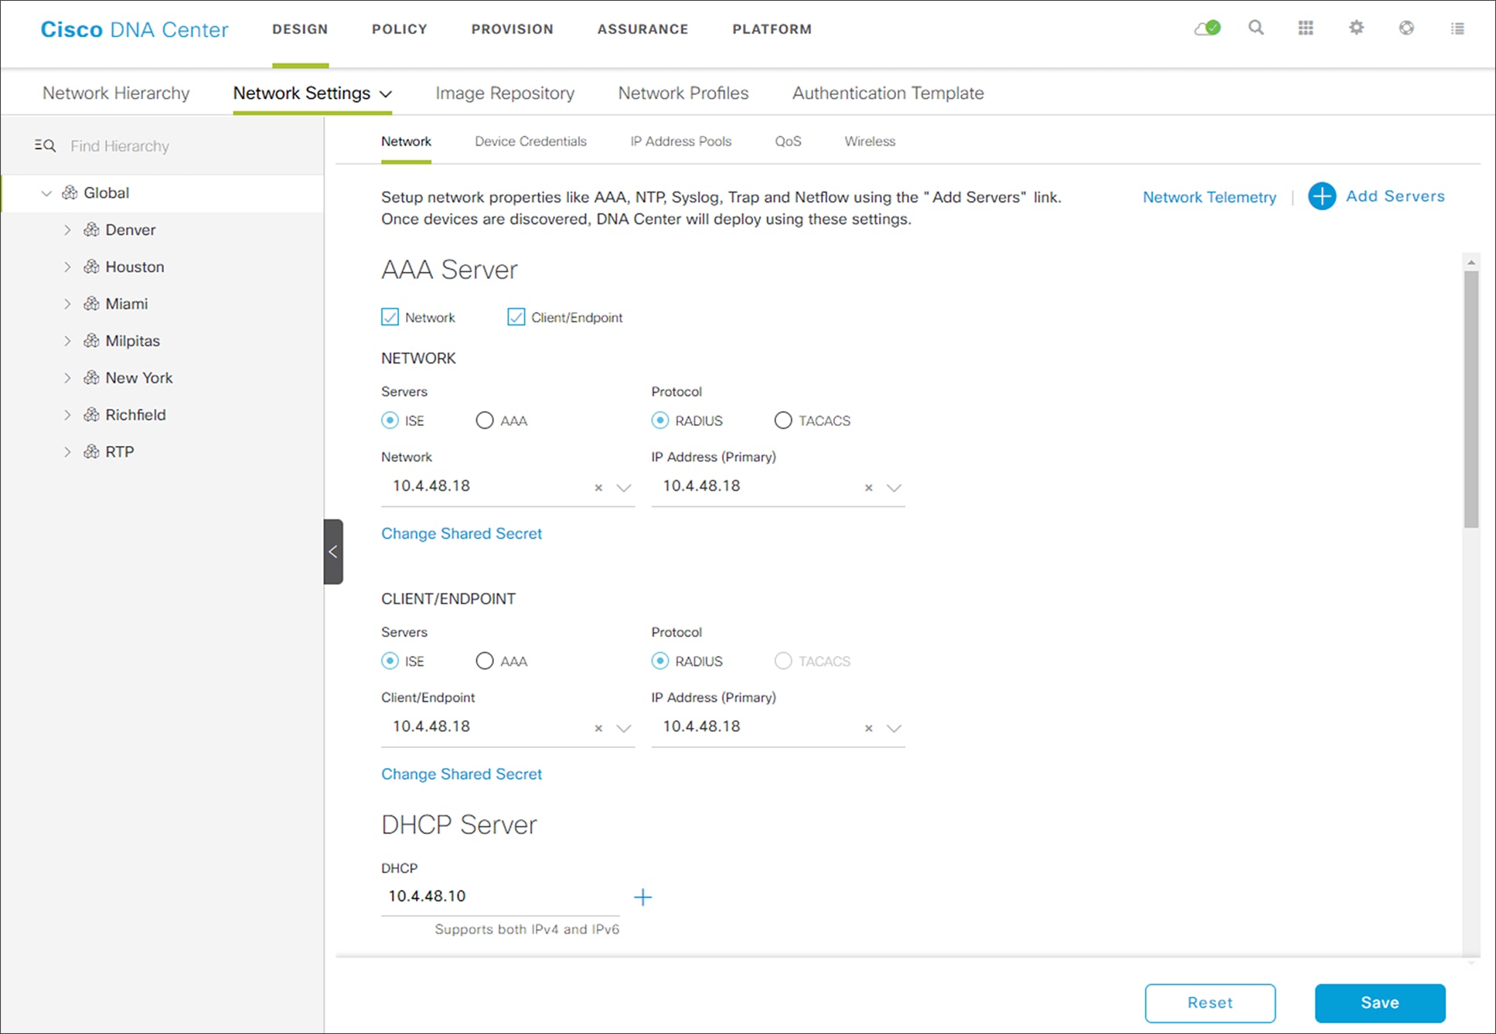Open the settings gear icon
The width and height of the screenshot is (1496, 1034).
coord(1356,28)
